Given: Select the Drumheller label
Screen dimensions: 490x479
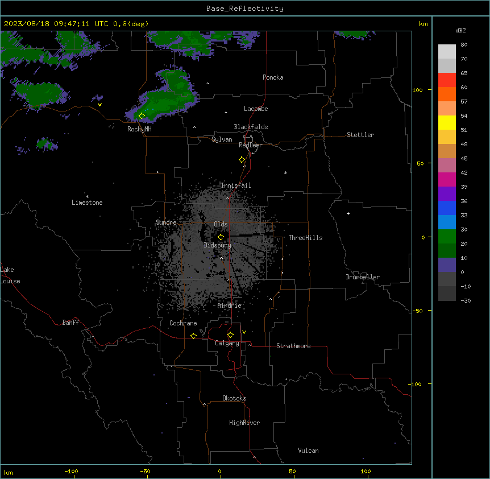Looking at the screenshot, I should pos(363,277).
